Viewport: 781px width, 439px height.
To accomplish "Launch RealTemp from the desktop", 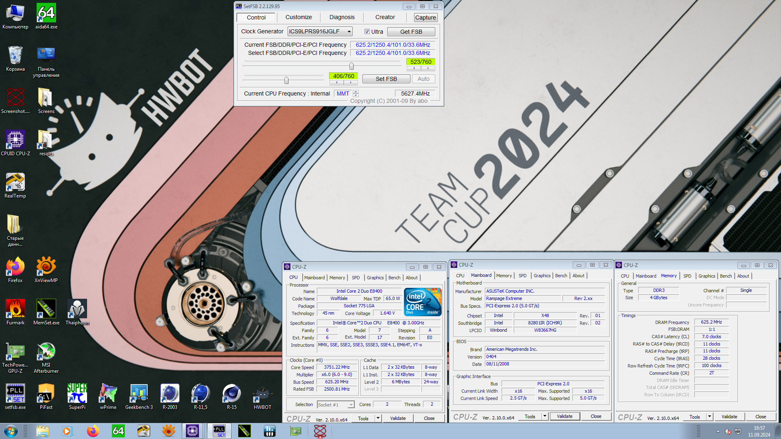I will 15,185.
